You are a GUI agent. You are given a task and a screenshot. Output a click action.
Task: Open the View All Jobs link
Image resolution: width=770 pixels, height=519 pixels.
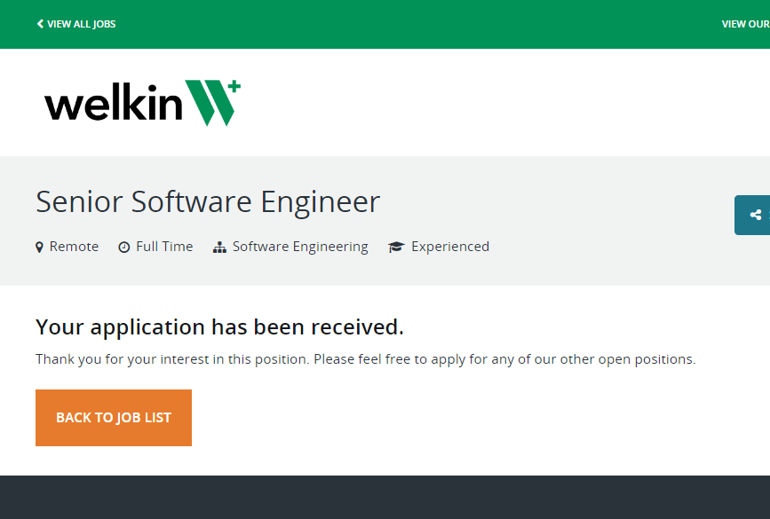[81, 24]
